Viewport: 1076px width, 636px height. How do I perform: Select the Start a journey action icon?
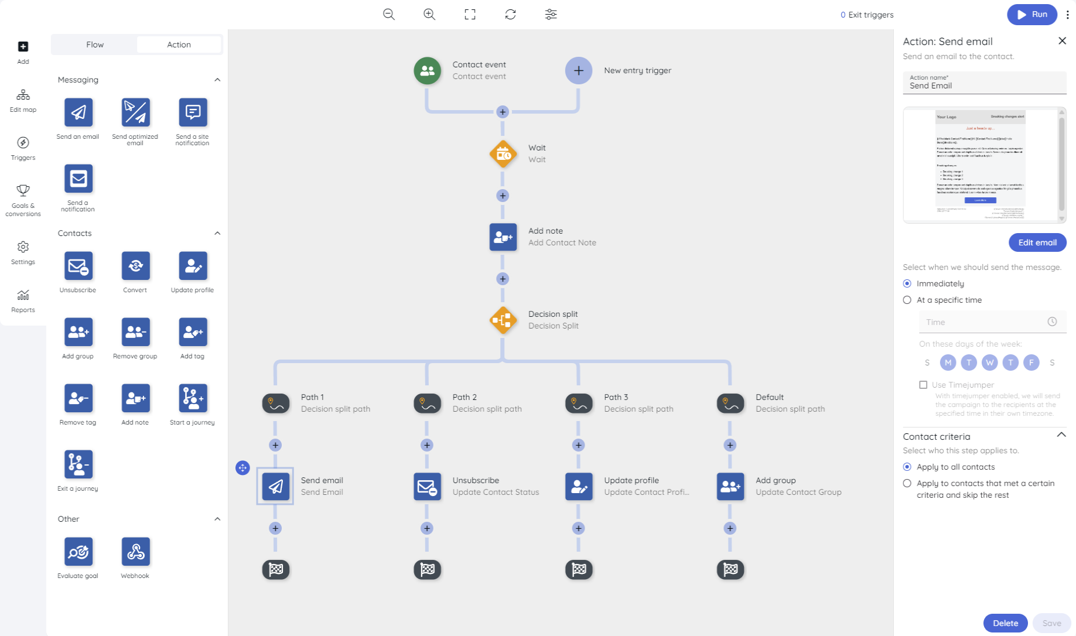192,398
